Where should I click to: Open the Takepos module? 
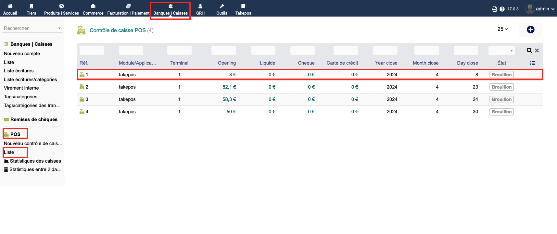(x=243, y=9)
